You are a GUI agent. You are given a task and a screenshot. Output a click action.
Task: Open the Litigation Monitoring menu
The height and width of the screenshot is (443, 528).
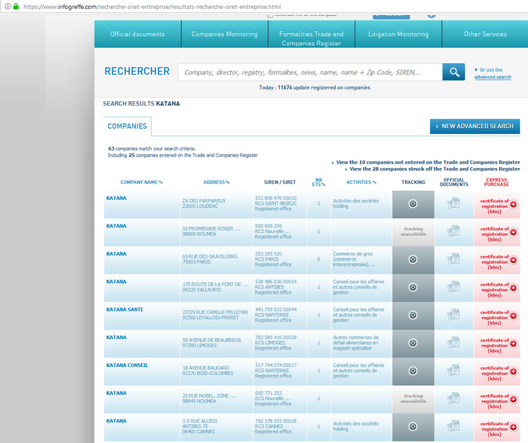(398, 34)
